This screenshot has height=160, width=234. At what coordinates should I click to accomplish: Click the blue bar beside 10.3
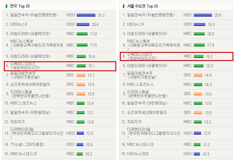[197, 154]
